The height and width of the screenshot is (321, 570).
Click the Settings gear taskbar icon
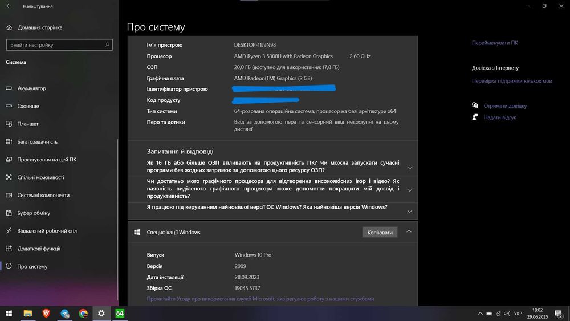click(101, 314)
